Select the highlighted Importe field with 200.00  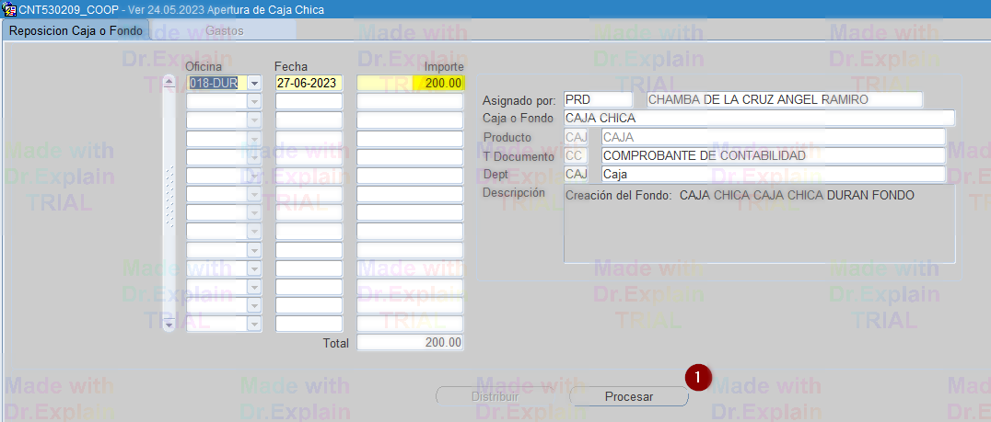[410, 83]
